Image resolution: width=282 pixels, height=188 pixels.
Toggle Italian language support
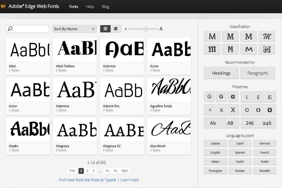(x=215, y=162)
